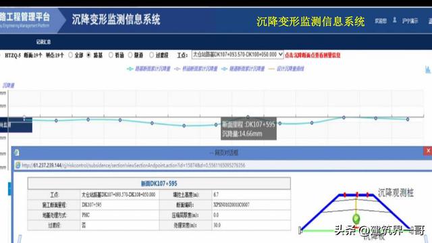The height and width of the screenshot is (243, 432).
Task: Open the 记录汇总 menu item
Action: (43, 42)
